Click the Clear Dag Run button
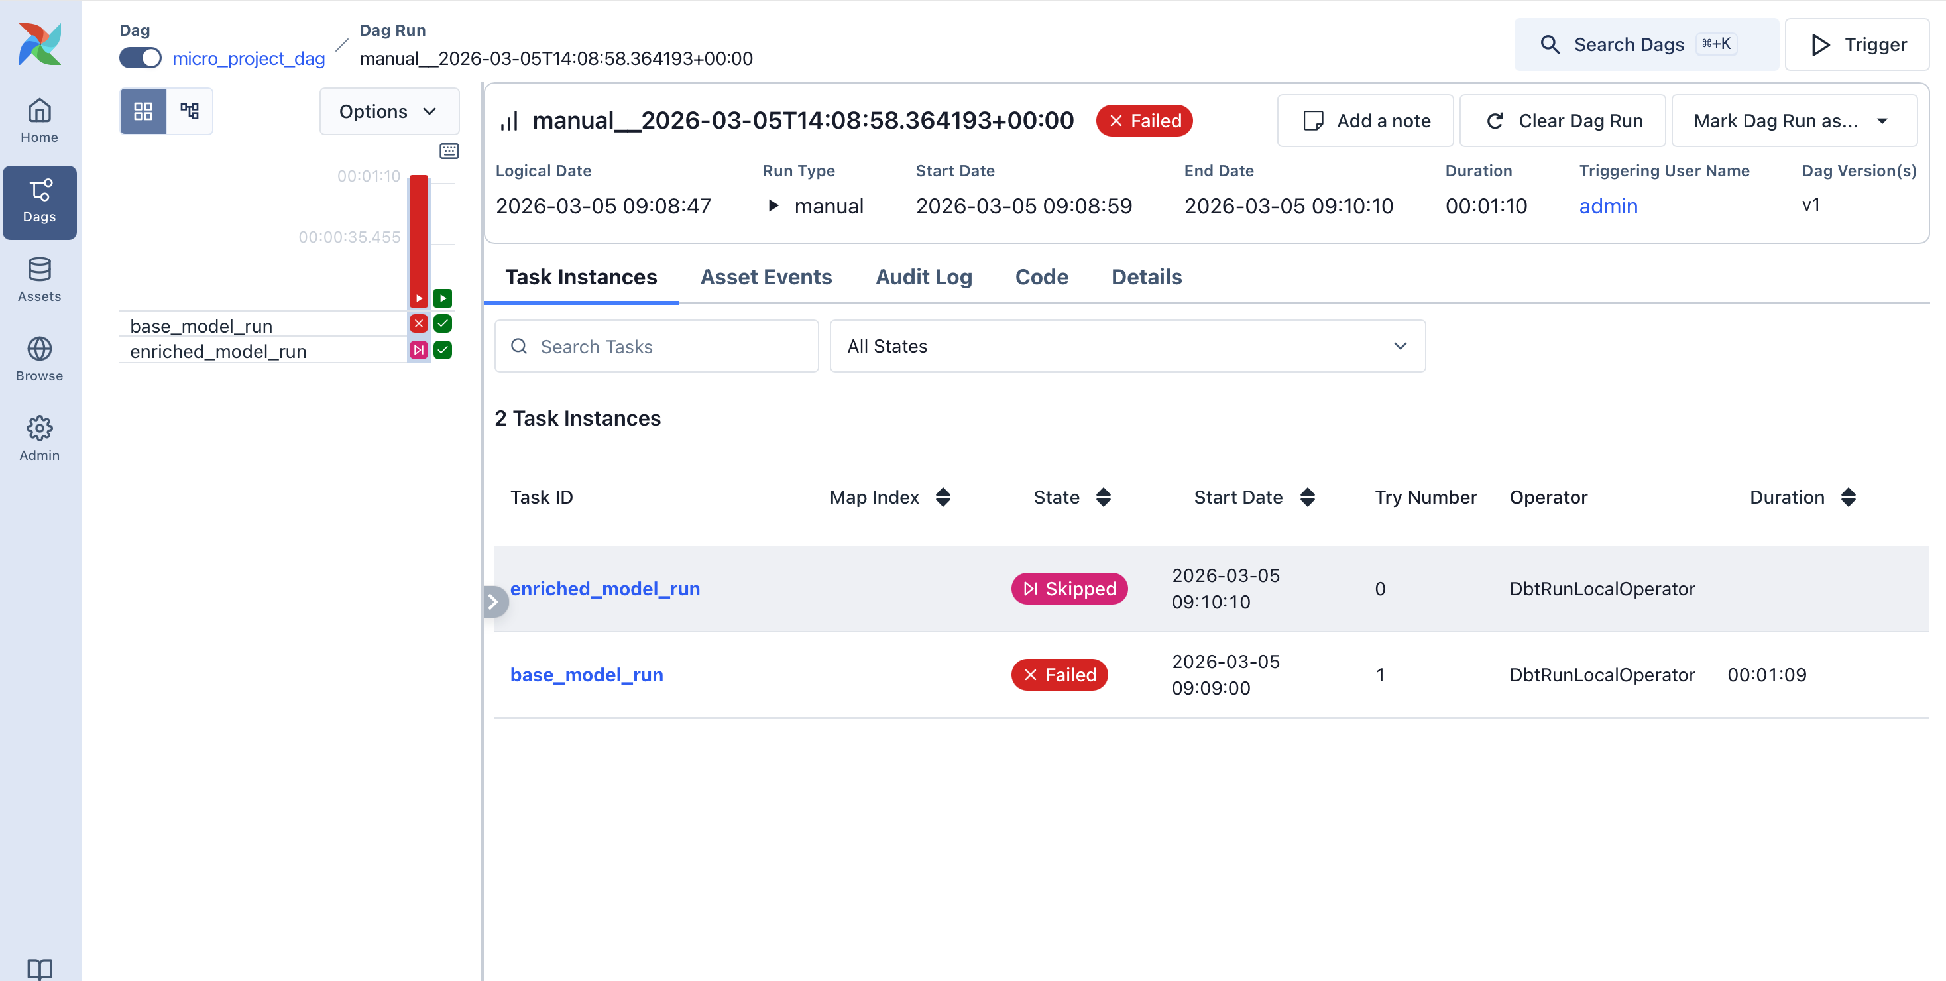Screen dimensions: 1946x981 coord(1563,121)
